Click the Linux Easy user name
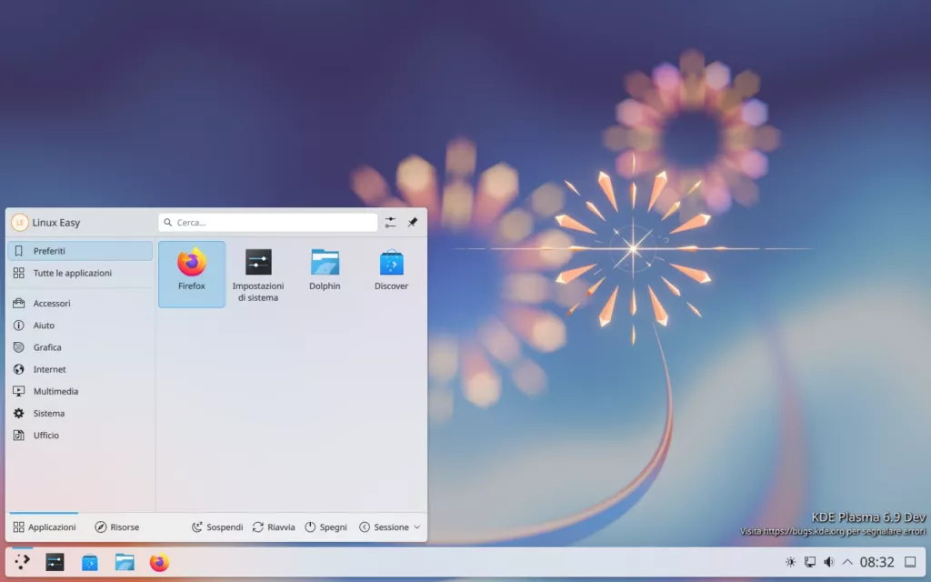The width and height of the screenshot is (931, 582). click(55, 223)
